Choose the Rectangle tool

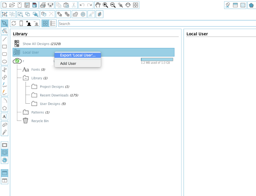coord(5,47)
